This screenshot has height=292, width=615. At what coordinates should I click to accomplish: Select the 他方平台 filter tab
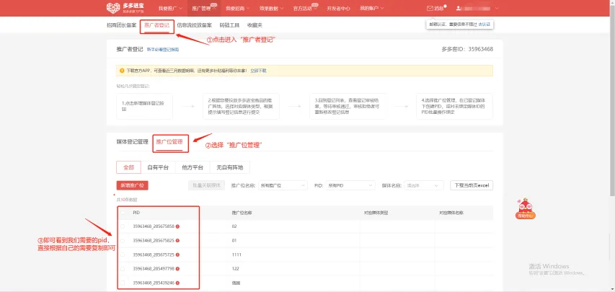193,167
